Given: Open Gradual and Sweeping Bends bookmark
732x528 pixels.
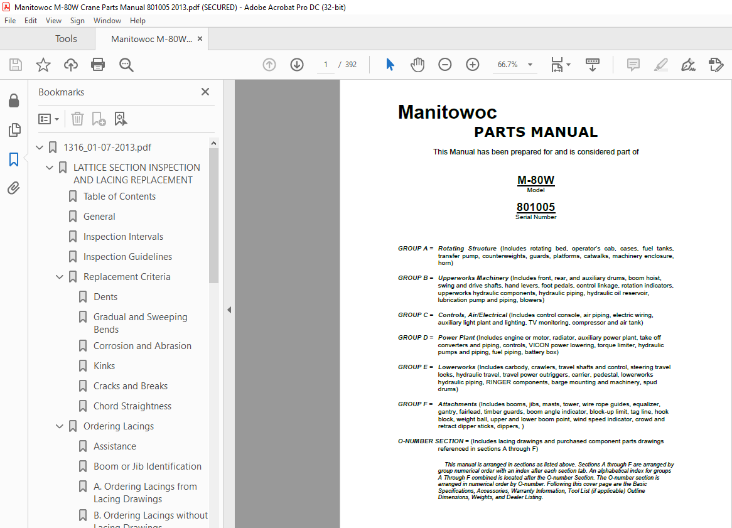Looking at the screenshot, I should coord(140,323).
